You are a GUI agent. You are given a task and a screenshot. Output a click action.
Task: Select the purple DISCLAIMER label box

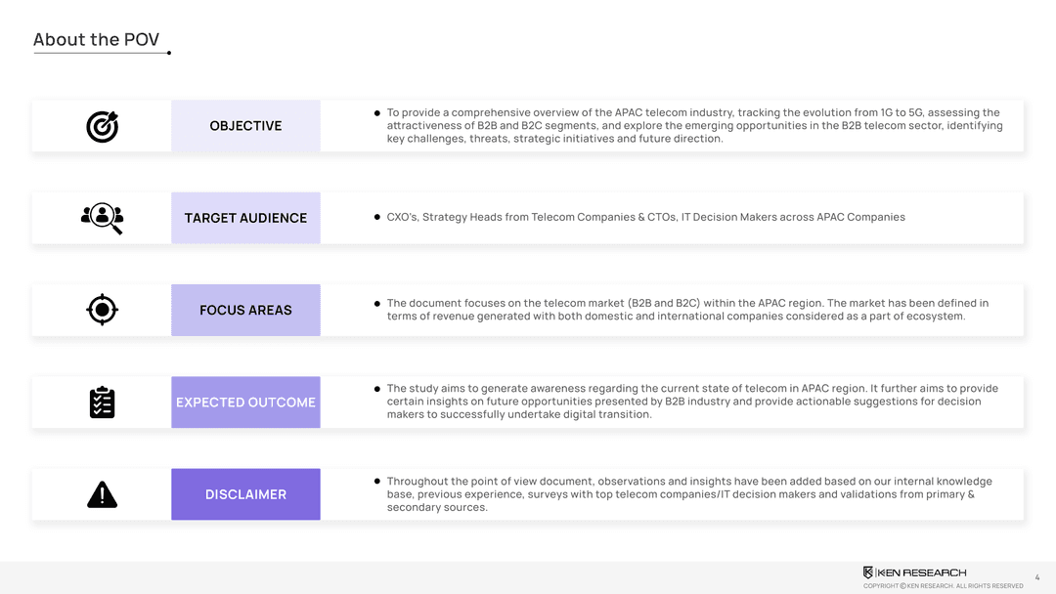pyautogui.click(x=245, y=494)
